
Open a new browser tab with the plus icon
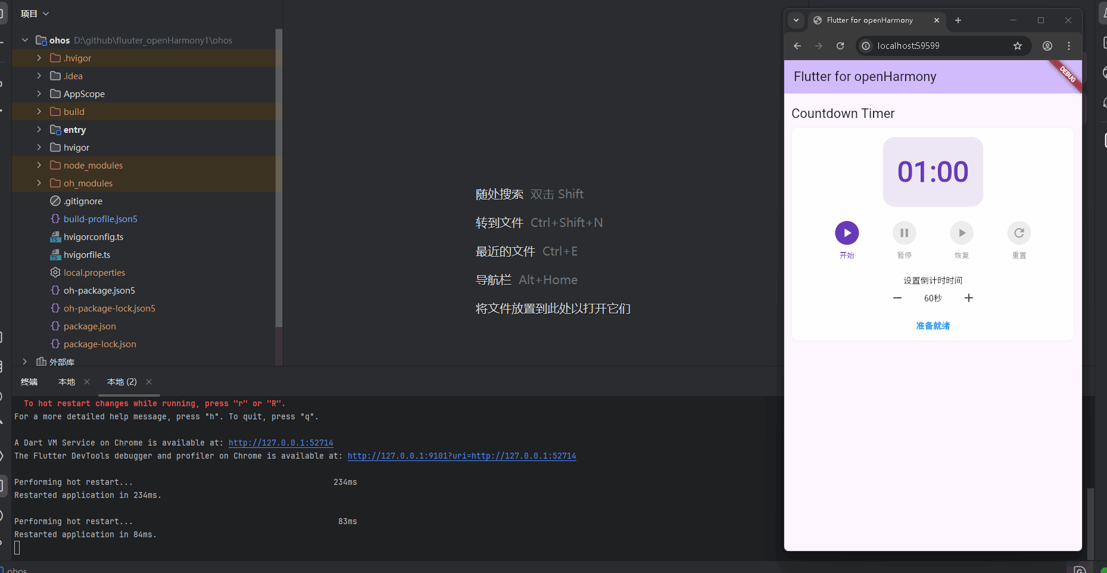[x=958, y=20]
